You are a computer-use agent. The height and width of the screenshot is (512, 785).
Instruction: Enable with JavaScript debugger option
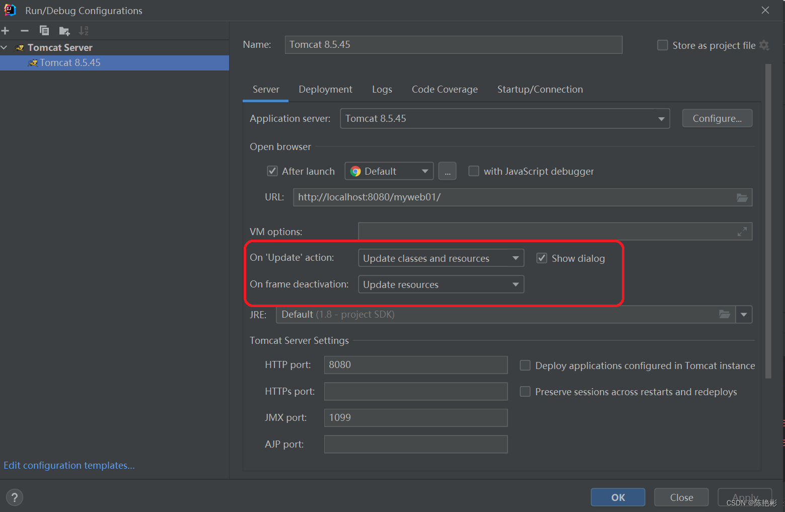pyautogui.click(x=474, y=171)
